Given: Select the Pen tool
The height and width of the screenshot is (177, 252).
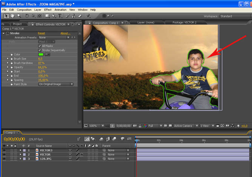Looking at the screenshot, I should pos(53,16).
